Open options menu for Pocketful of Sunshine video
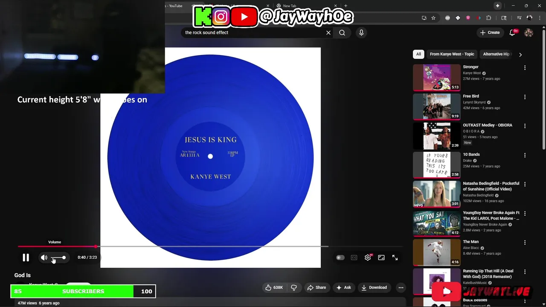The height and width of the screenshot is (307, 546). tap(525, 184)
